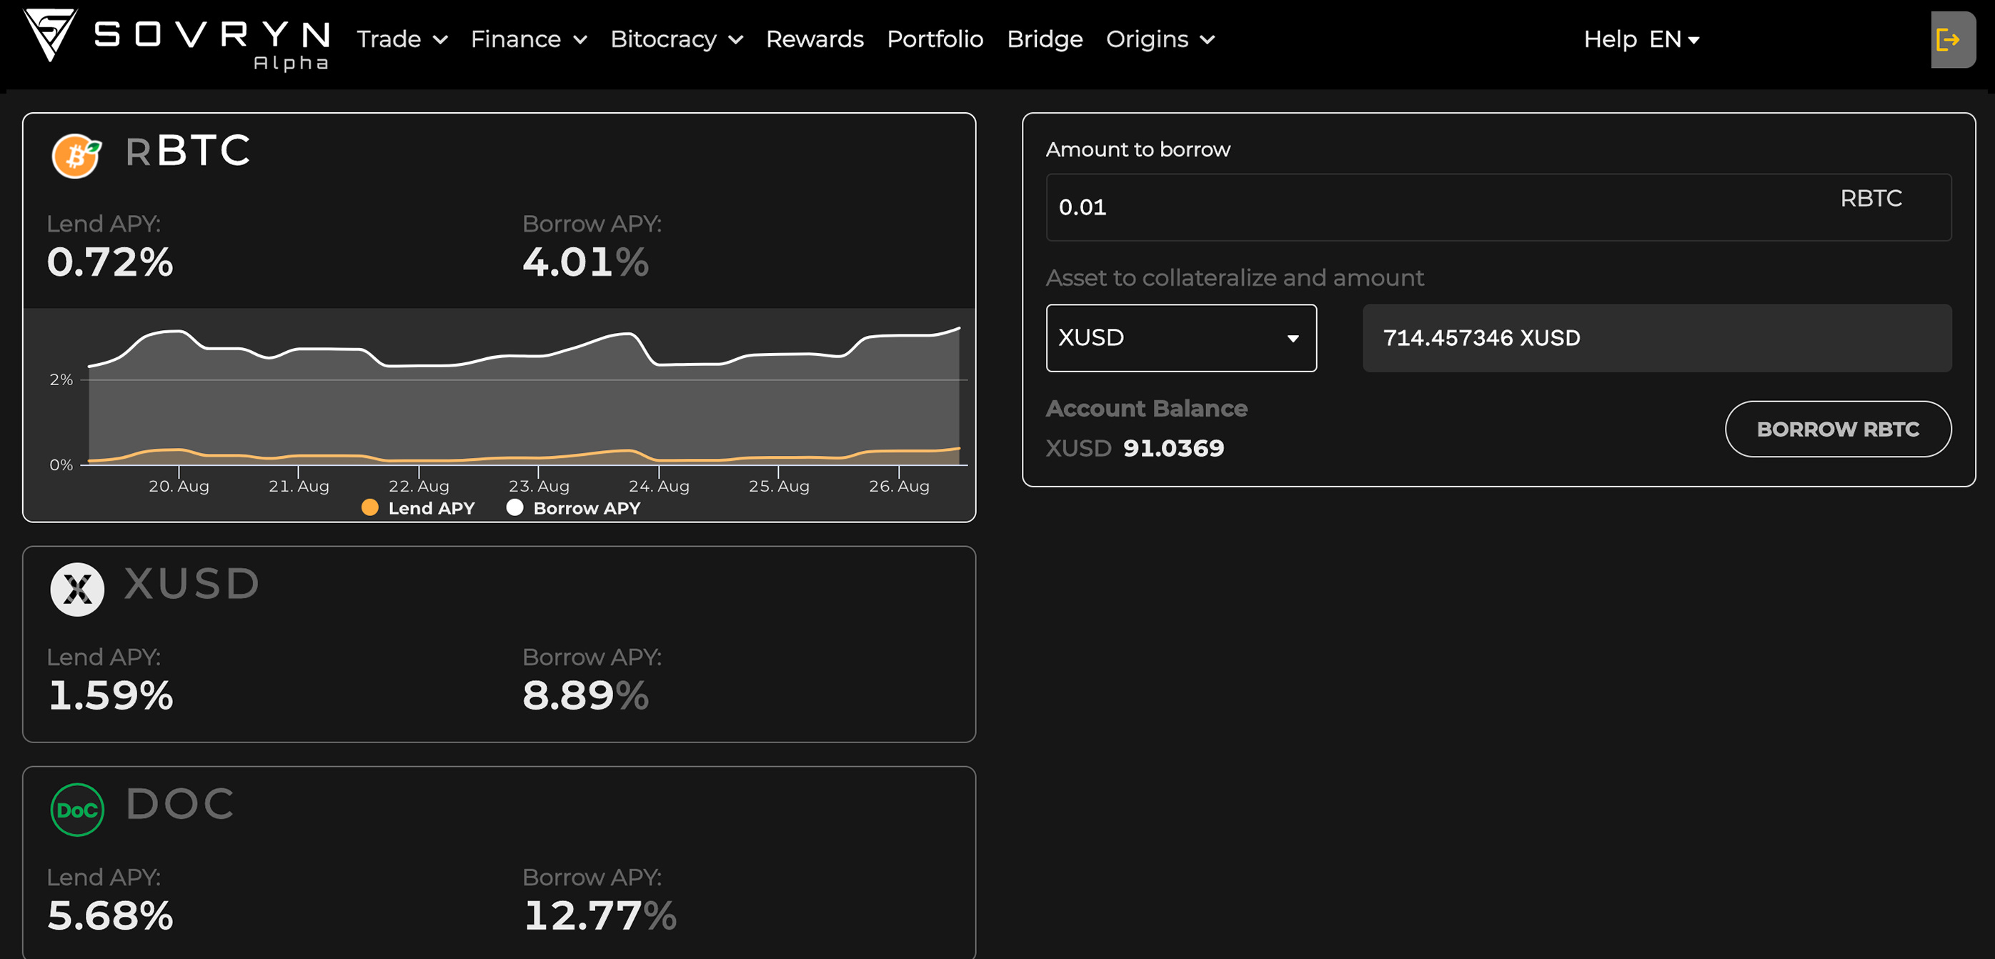Image resolution: width=1995 pixels, height=959 pixels.
Task: Open the Trade dropdown menu
Action: tap(403, 39)
